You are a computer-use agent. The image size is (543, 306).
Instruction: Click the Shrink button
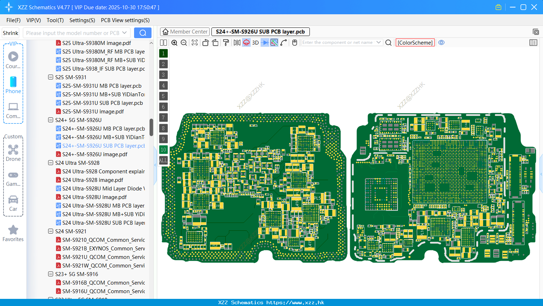coord(11,33)
